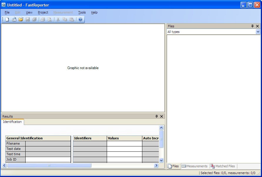
Task: Select the Copy toolbar icon
Action: (65, 19)
